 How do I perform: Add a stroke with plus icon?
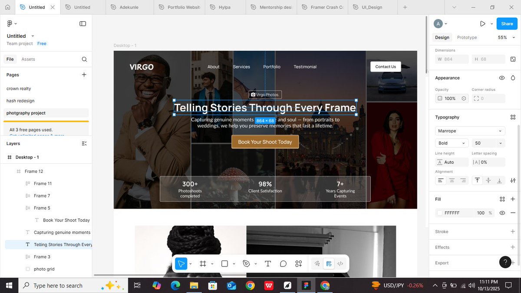[513, 231]
